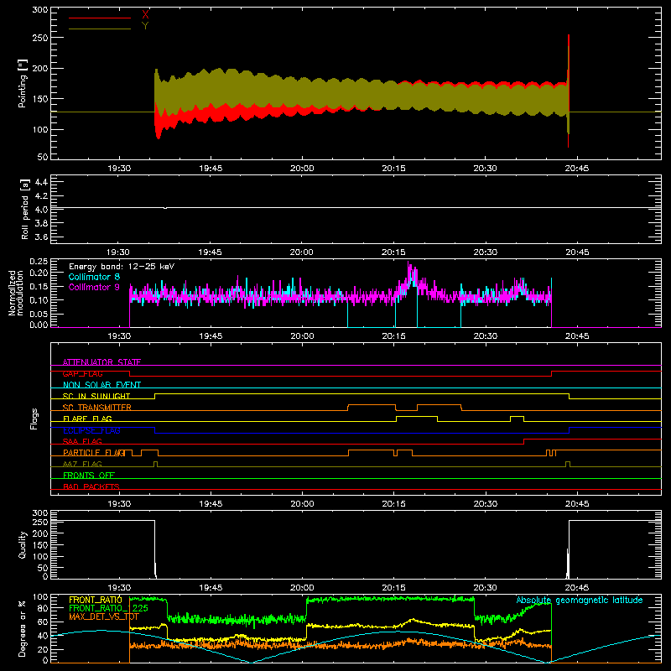Select 'Energy band: 12-25 keV' text
This screenshot has width=671, height=671.
click(122, 267)
